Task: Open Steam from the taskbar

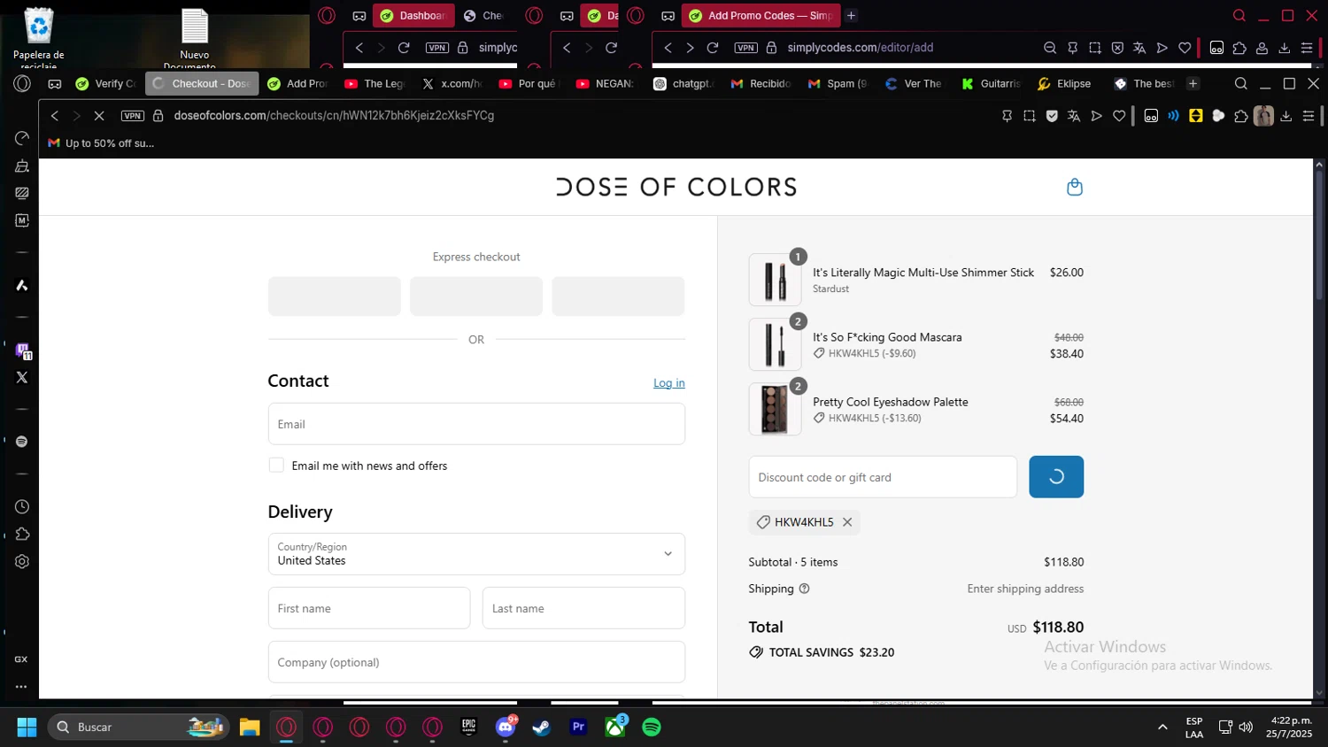Action: pos(541,727)
